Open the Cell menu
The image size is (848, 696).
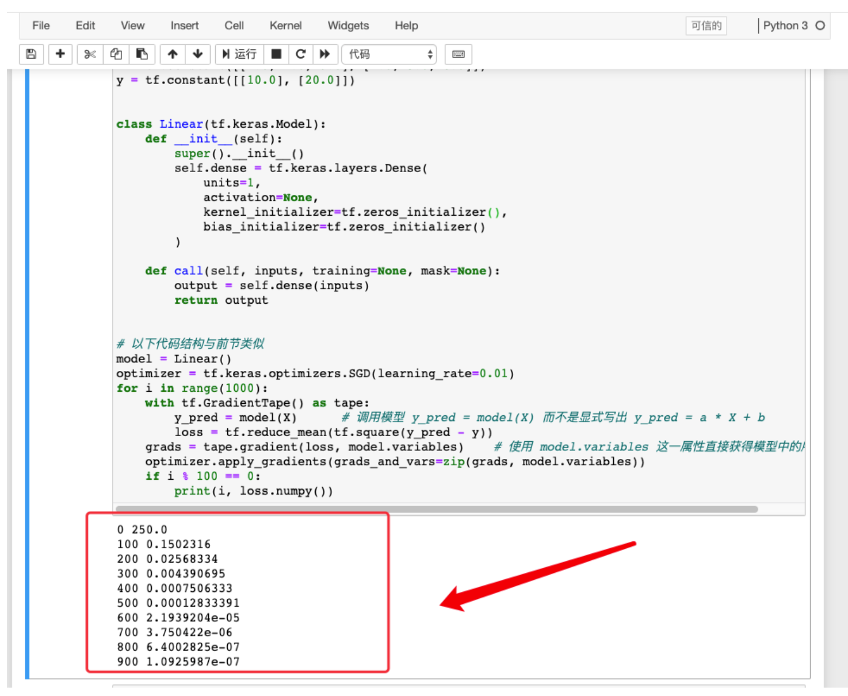(x=234, y=25)
